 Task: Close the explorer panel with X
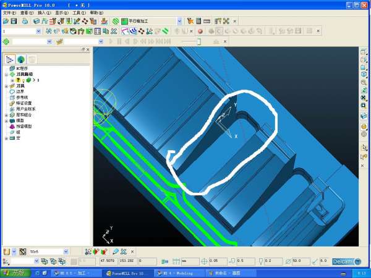click(88, 50)
